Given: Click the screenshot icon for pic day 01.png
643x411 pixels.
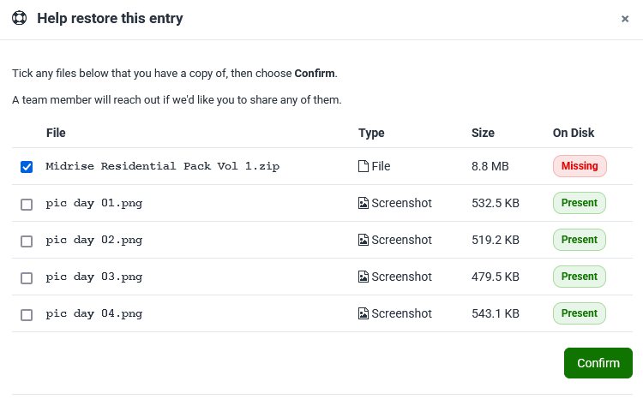Looking at the screenshot, I should [364, 203].
